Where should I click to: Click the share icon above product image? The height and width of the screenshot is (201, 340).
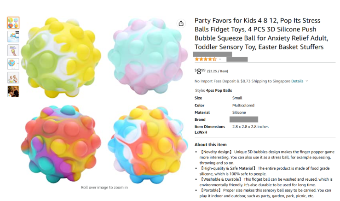(181, 24)
